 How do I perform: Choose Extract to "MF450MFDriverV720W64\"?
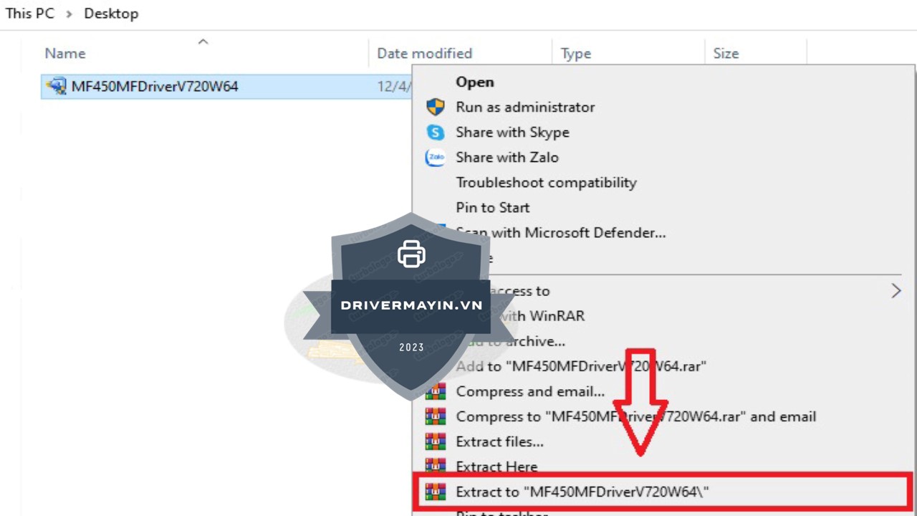(582, 492)
